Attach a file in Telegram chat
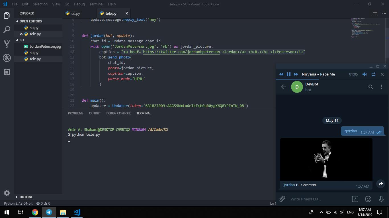The image size is (389, 218). click(x=282, y=199)
